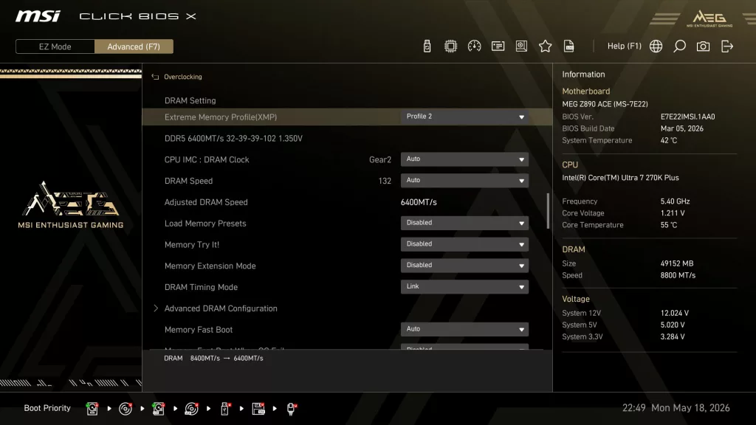756x425 pixels.
Task: Click the System 12V 12.024 V value
Action: click(675, 313)
